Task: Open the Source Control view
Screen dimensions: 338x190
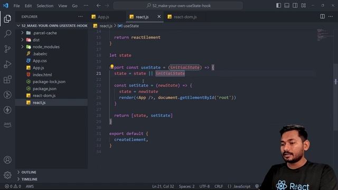Action: click(7, 49)
